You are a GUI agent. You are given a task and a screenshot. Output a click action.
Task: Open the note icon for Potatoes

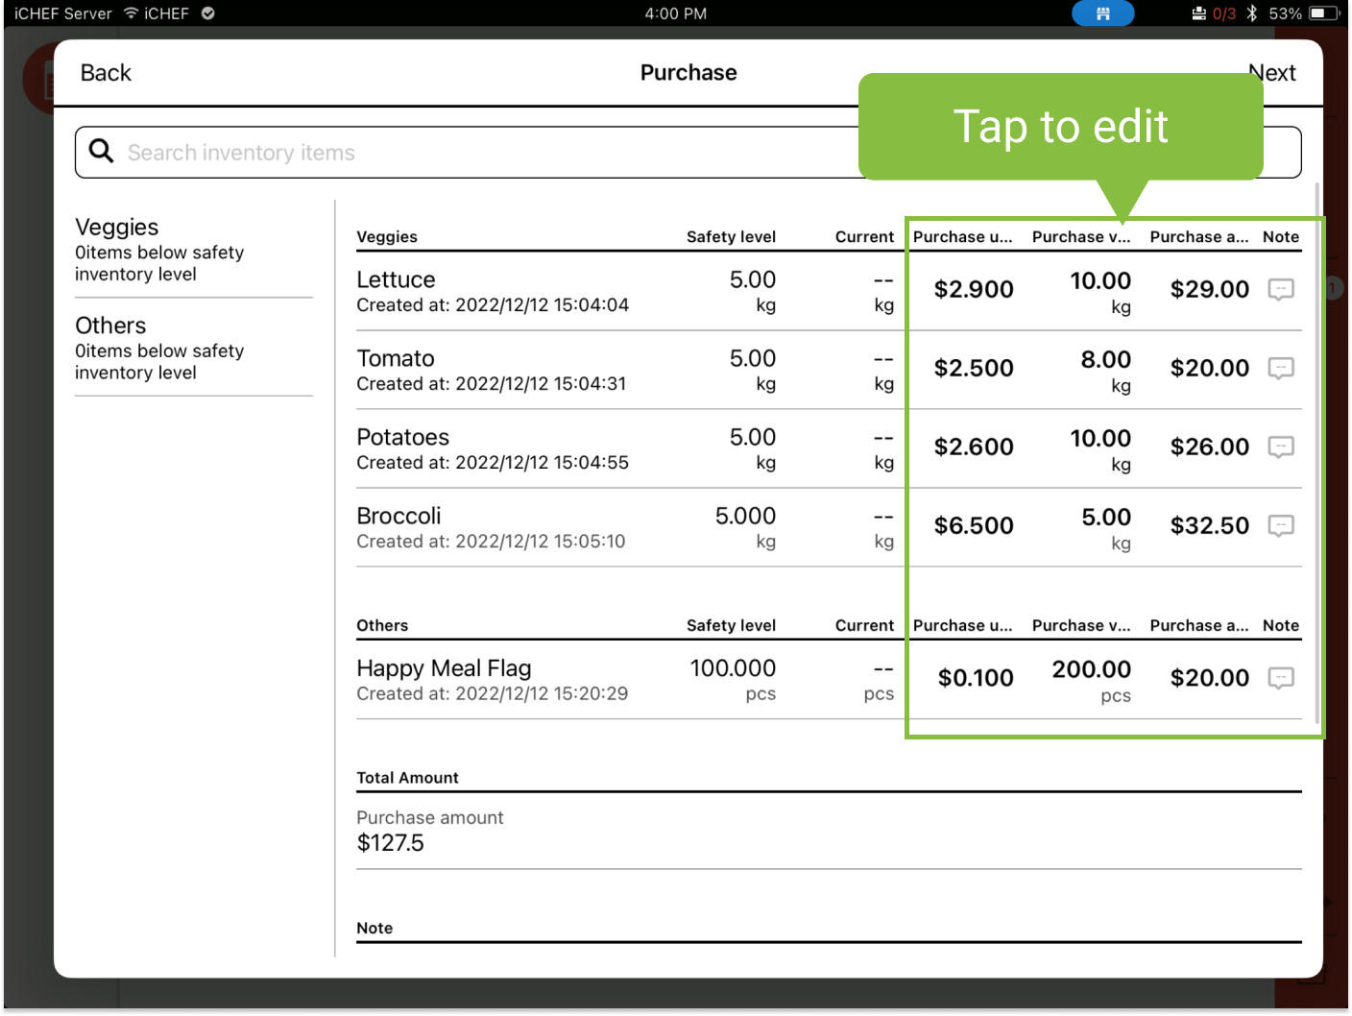(x=1281, y=447)
